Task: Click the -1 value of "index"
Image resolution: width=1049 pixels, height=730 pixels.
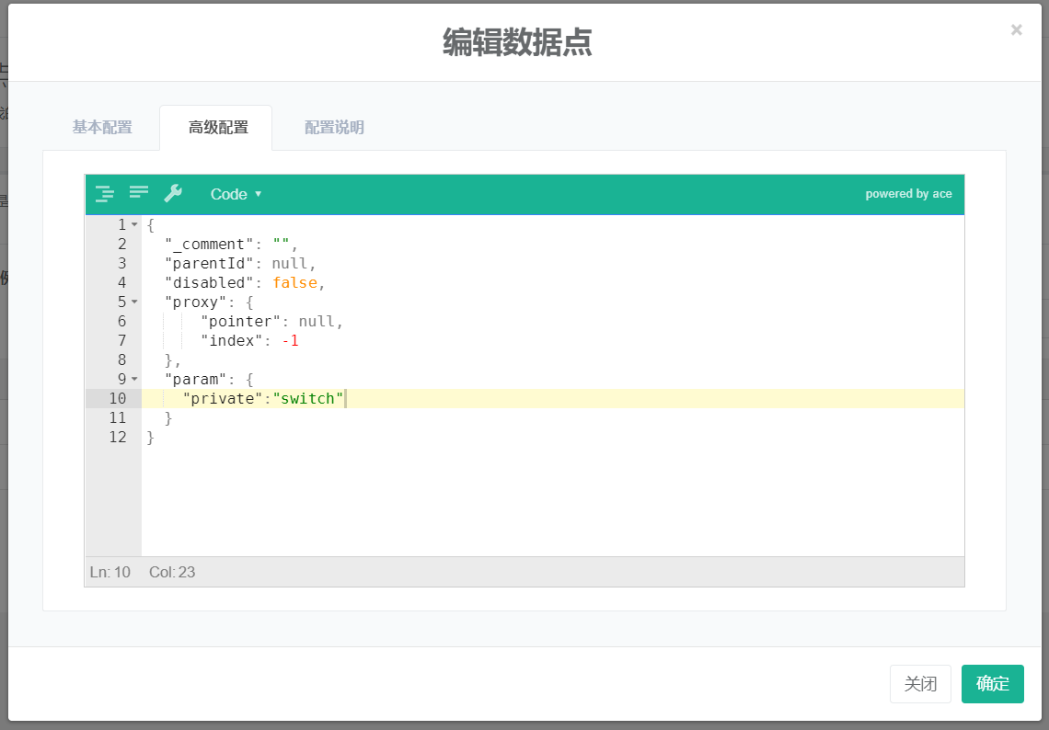Action: coord(291,340)
